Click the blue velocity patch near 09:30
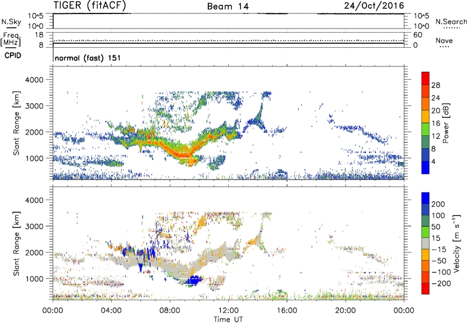Image resolution: width=467 pixels, height=323 pixels. click(x=194, y=280)
